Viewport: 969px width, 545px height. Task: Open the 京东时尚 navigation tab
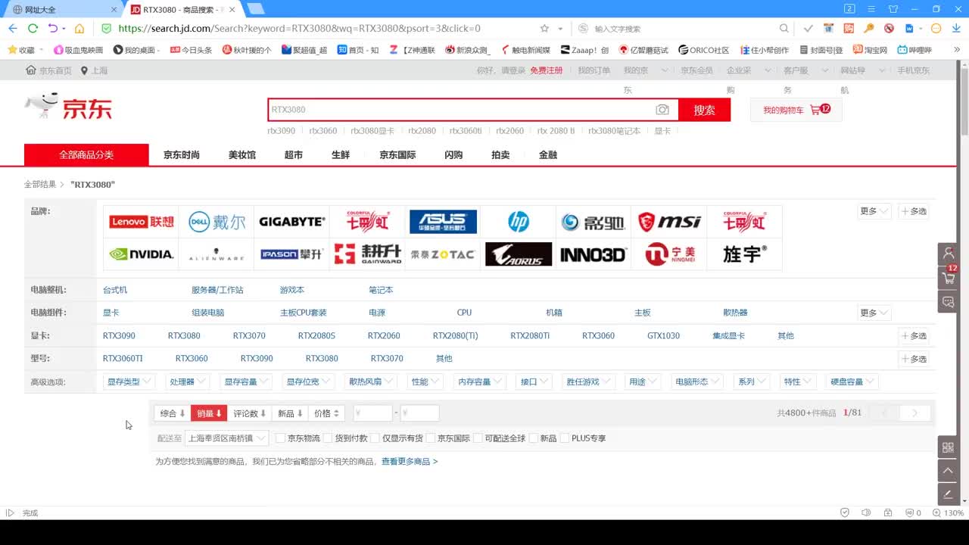coord(182,154)
